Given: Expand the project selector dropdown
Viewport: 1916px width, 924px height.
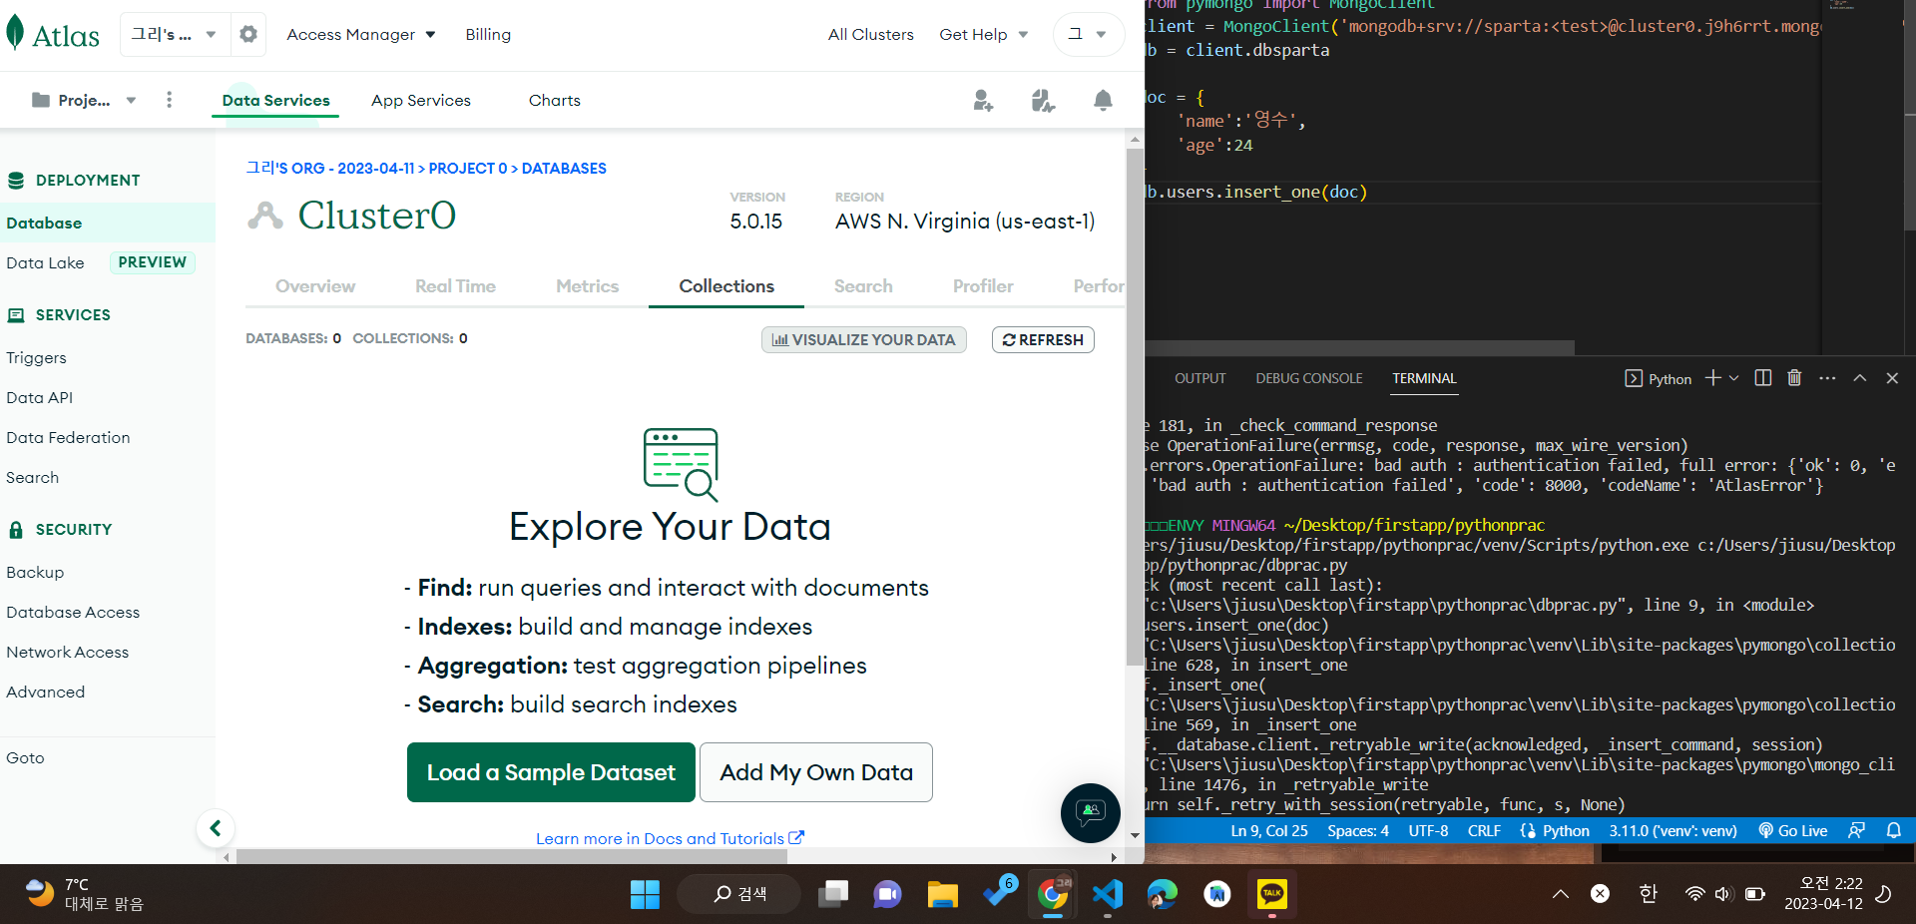Looking at the screenshot, I should pyautogui.click(x=84, y=100).
